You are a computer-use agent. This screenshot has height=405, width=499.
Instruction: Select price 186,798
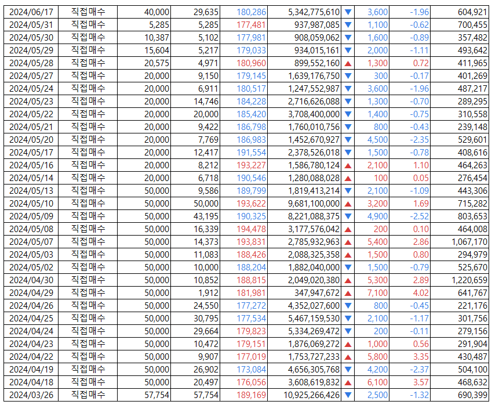pyautogui.click(x=251, y=127)
